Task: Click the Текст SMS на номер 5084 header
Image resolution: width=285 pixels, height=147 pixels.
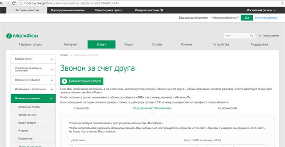Action: 202,140
